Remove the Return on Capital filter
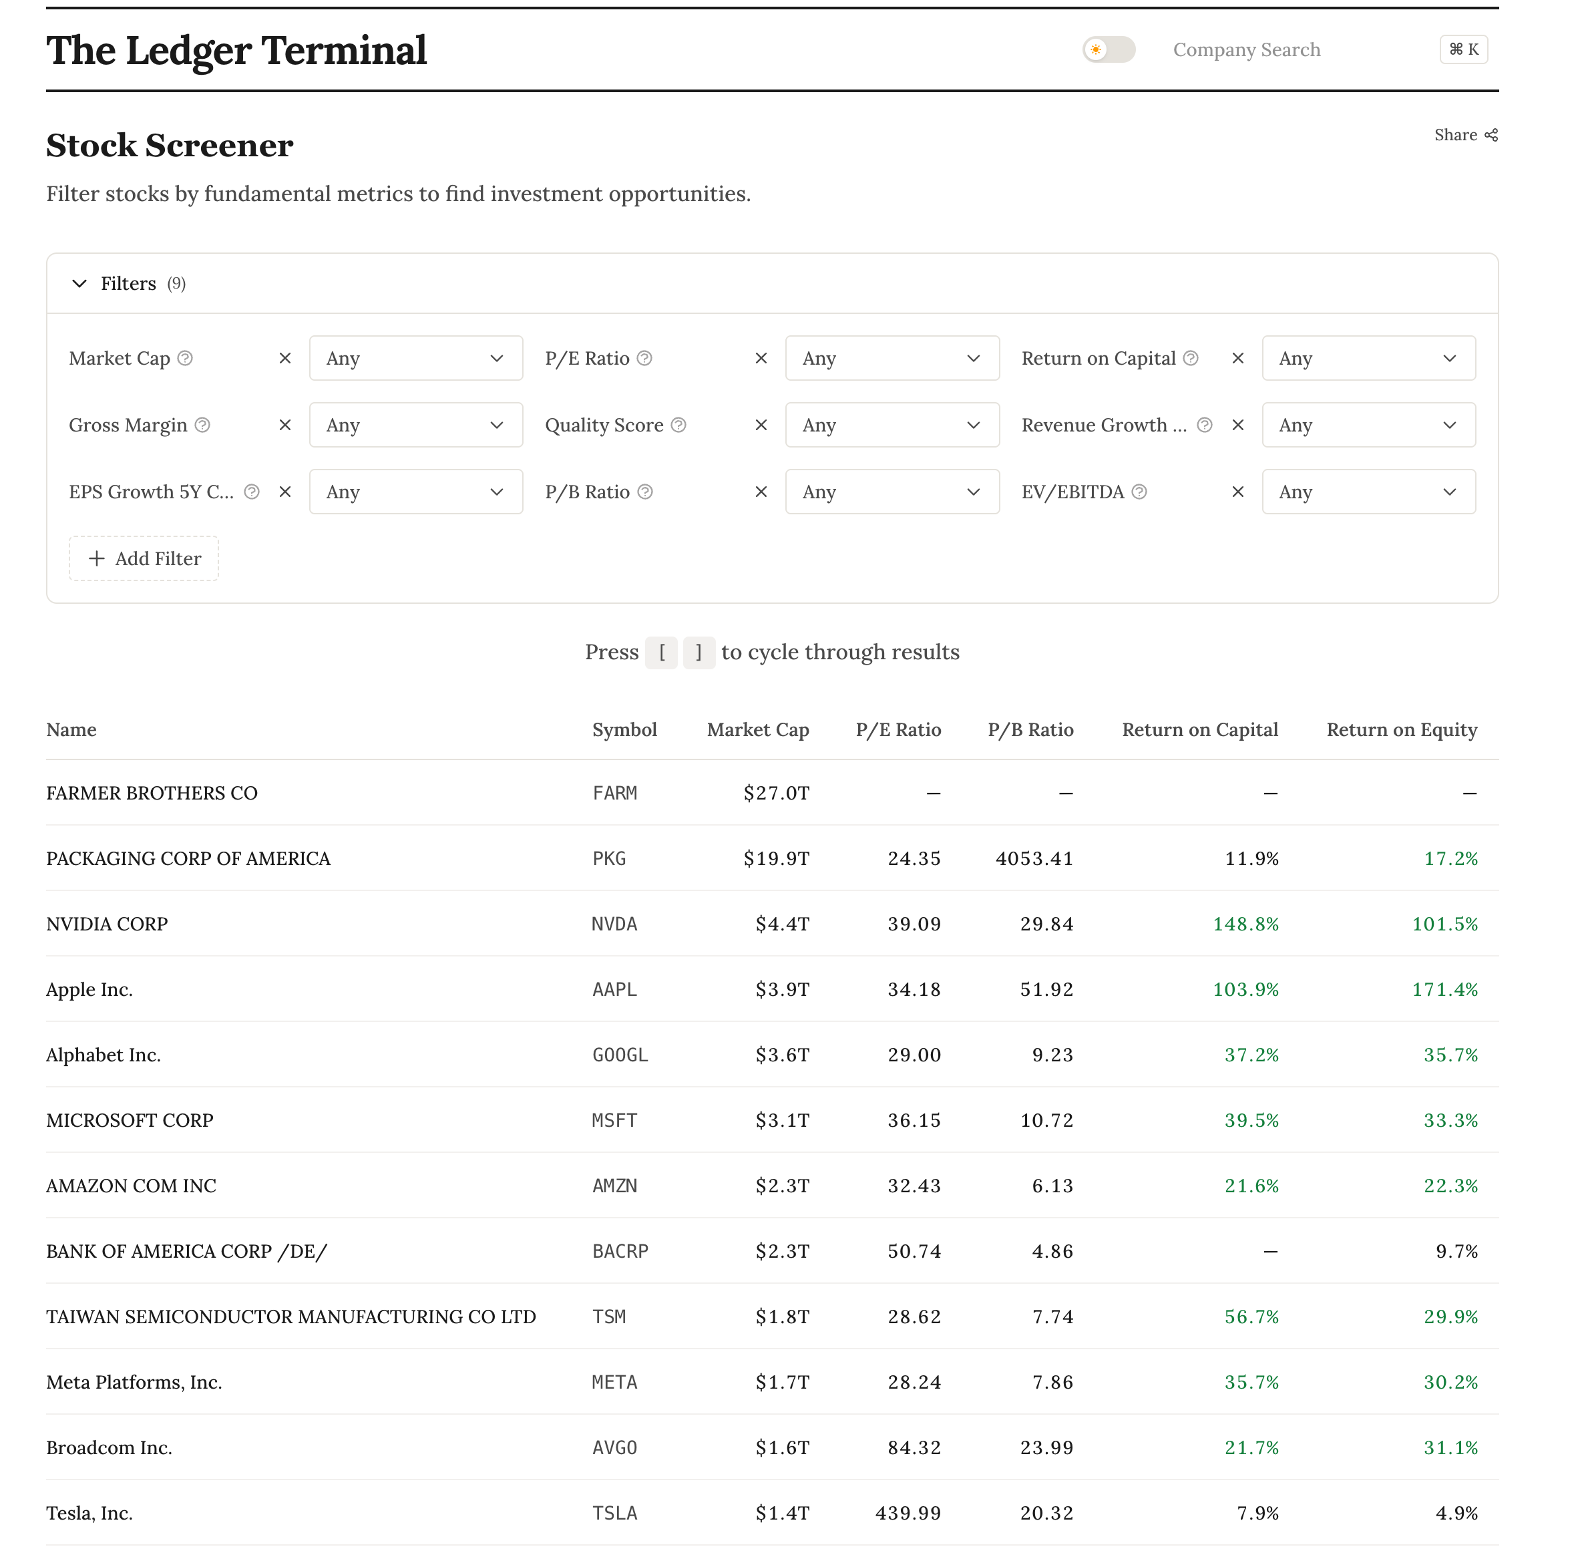The width and height of the screenshot is (1576, 1567). pyautogui.click(x=1237, y=358)
